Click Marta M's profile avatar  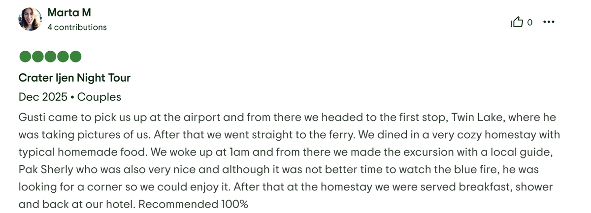tap(29, 20)
